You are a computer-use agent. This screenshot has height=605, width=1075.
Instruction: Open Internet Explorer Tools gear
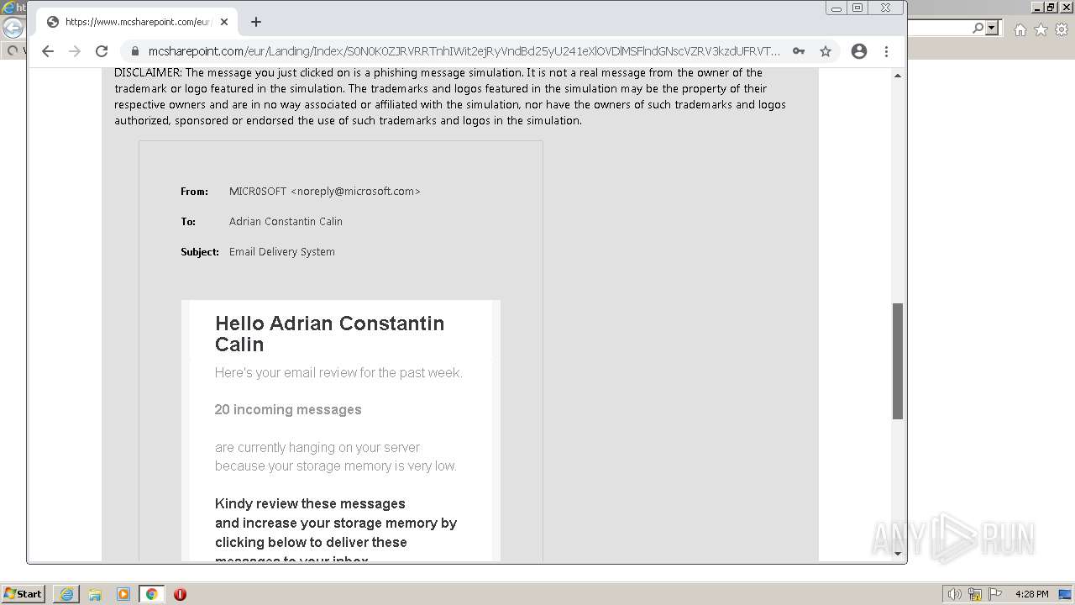click(x=1061, y=29)
